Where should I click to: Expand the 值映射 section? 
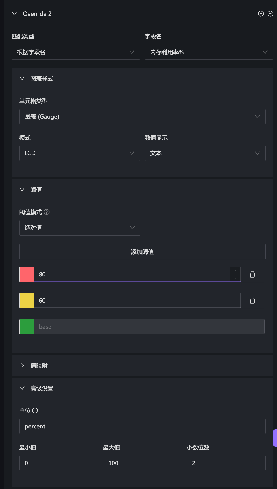click(22, 366)
